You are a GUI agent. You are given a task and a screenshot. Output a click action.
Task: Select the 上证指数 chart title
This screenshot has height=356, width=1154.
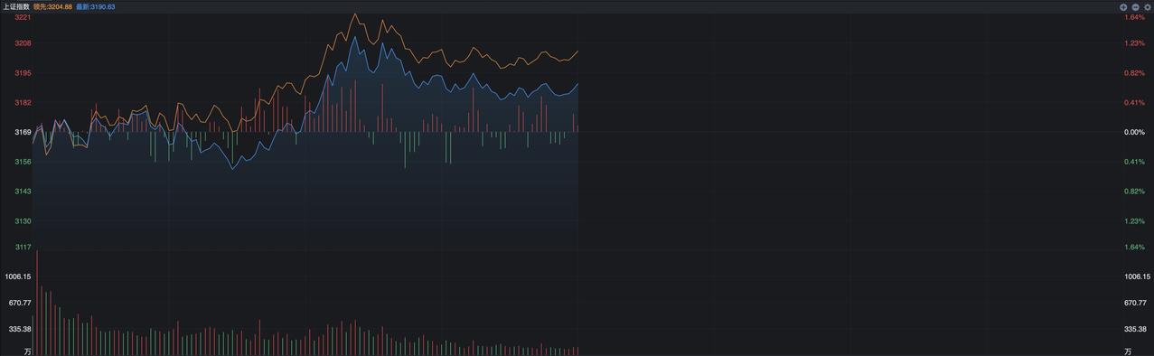16,6
